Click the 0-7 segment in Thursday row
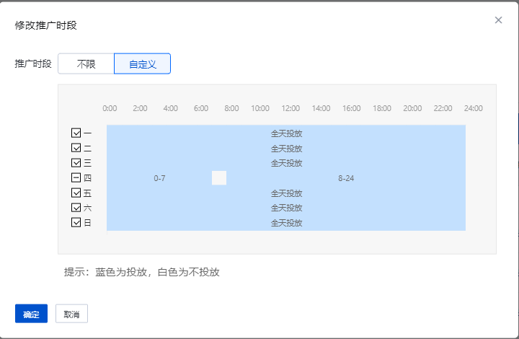The width and height of the screenshot is (519, 339). (159, 178)
